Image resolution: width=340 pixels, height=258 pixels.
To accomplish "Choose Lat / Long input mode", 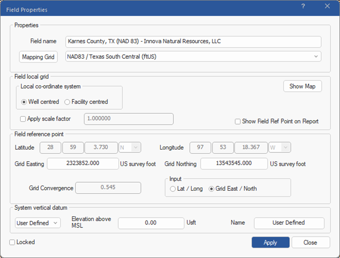I will [173, 189].
